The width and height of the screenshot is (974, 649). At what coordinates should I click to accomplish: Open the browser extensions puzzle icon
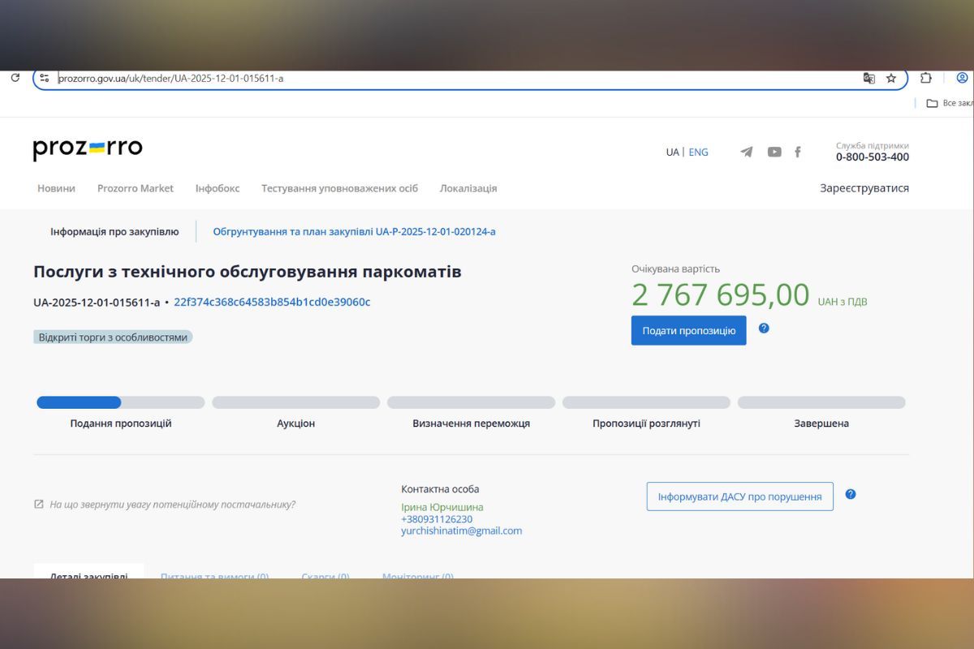pos(925,78)
